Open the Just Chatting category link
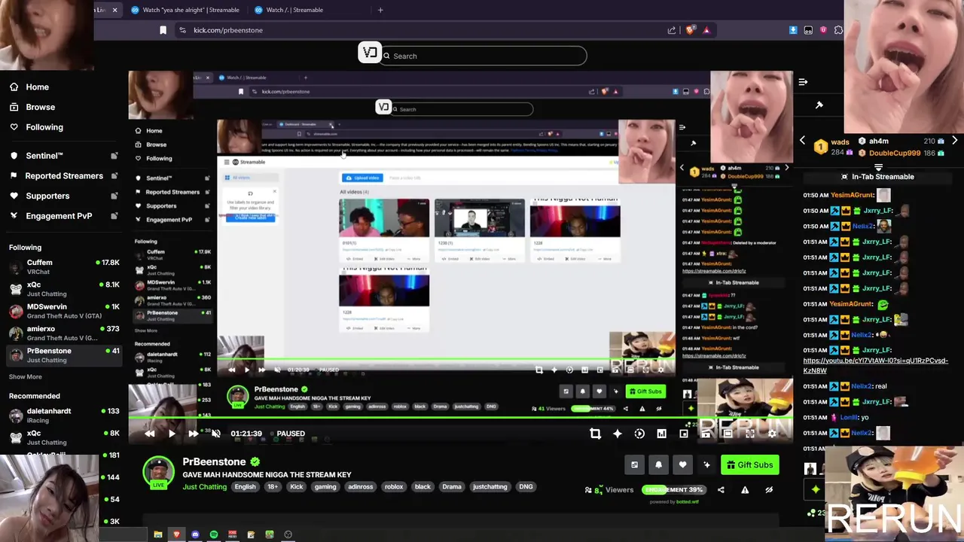Screen dimensions: 964x542 [204, 487]
